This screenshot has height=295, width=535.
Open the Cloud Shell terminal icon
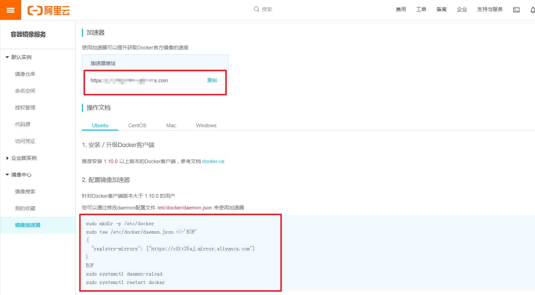click(516, 10)
